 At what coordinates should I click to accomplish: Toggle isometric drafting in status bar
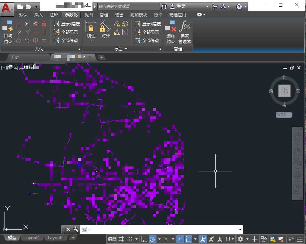pyautogui.click(x=166, y=239)
